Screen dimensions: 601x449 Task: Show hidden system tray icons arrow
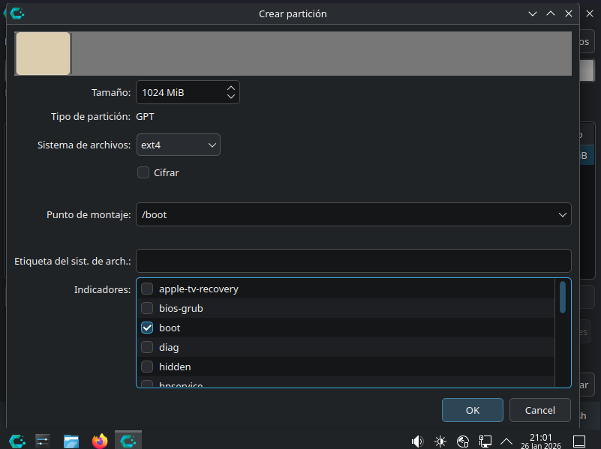506,441
